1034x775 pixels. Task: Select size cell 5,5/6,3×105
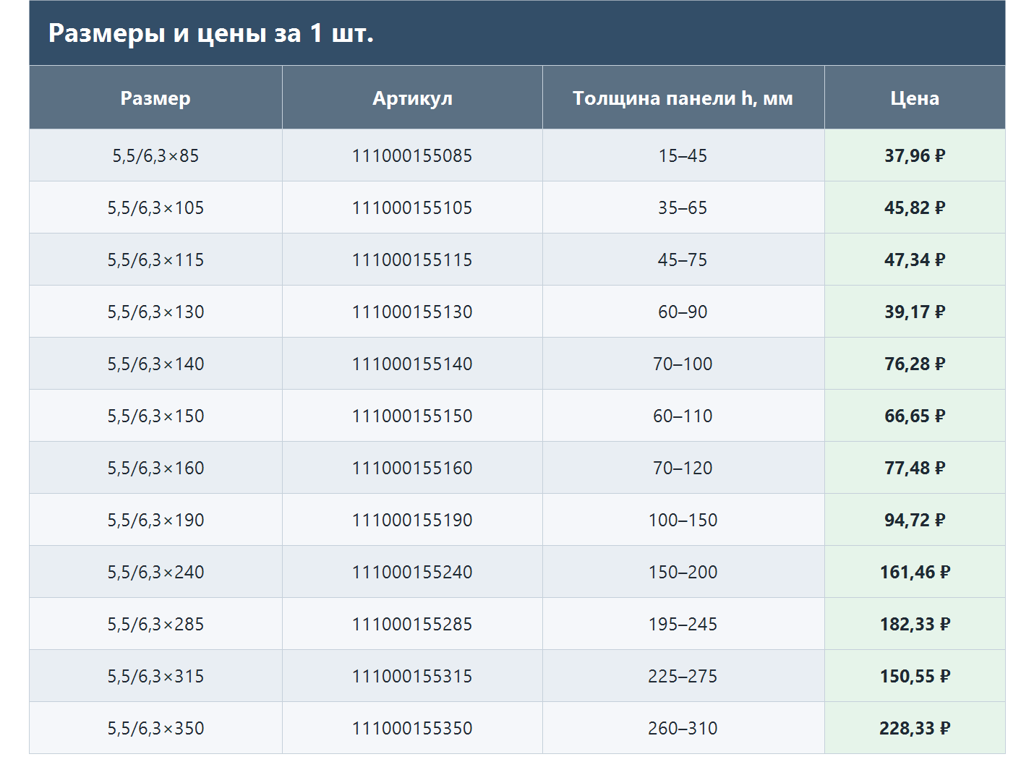point(155,207)
